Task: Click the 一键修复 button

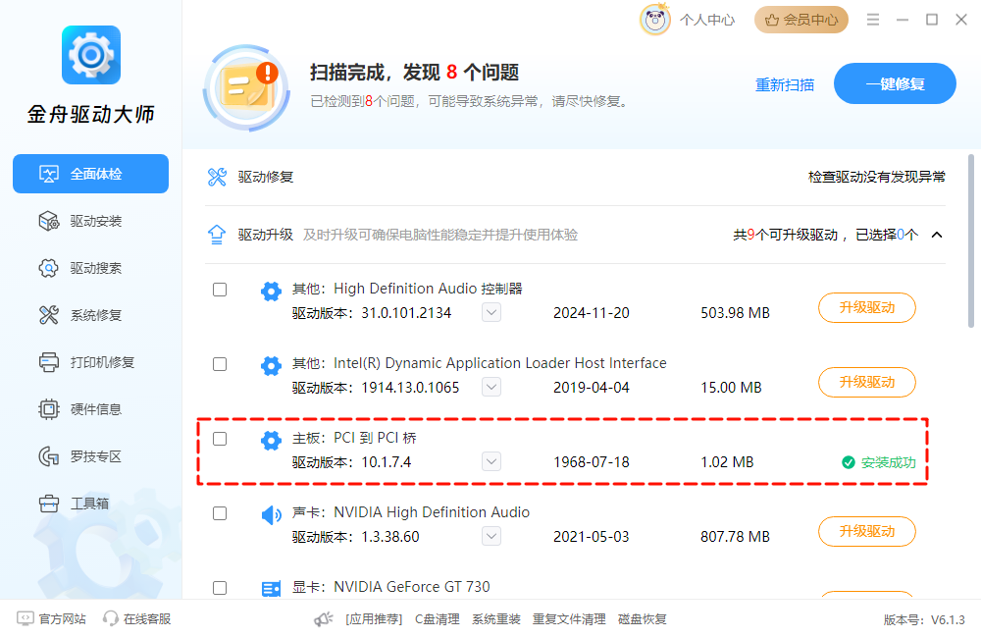Action: pyautogui.click(x=895, y=83)
